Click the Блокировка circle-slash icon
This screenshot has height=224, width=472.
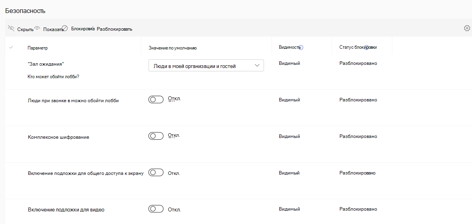[x=65, y=28]
